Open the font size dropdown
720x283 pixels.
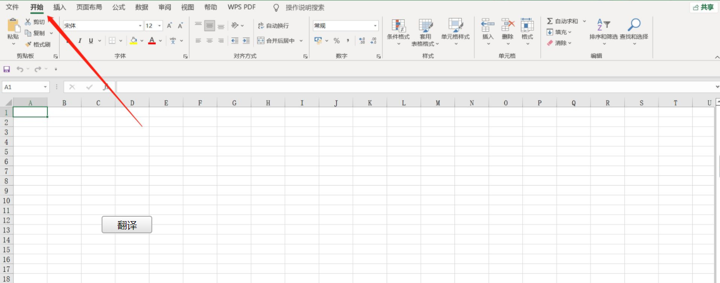pyautogui.click(x=160, y=26)
